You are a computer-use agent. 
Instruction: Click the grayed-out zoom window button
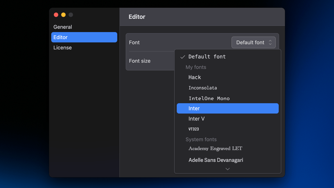point(71,15)
